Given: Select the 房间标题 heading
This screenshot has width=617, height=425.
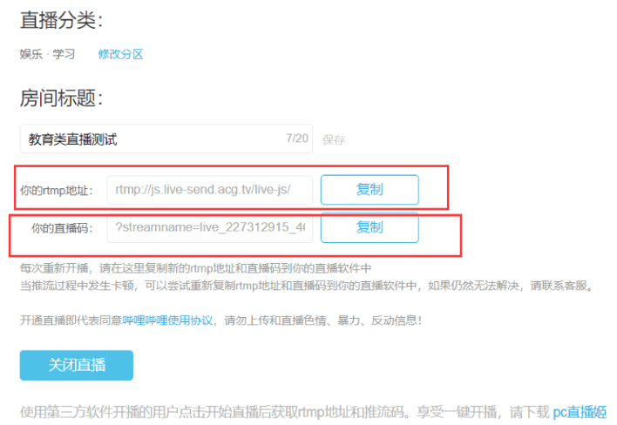Looking at the screenshot, I should [x=61, y=98].
